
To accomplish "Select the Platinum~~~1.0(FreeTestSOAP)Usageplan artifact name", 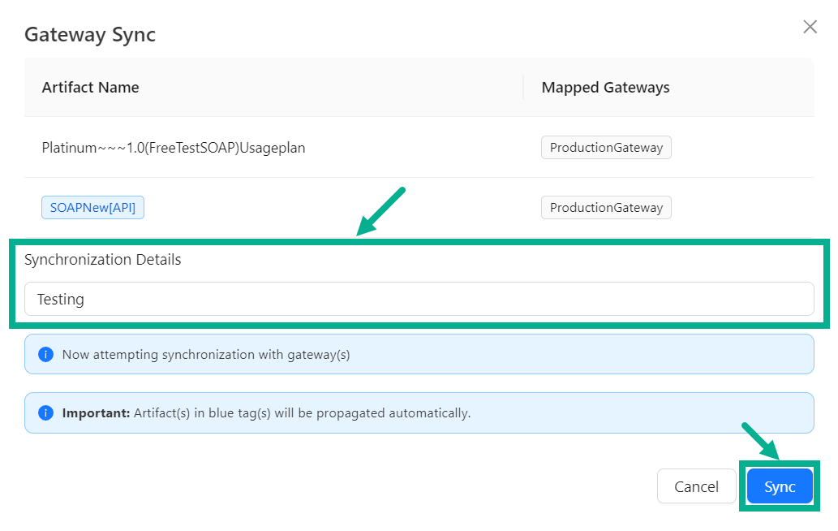I will pos(173,148).
